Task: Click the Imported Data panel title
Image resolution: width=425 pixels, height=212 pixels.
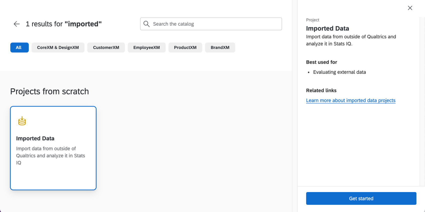Action: click(x=327, y=28)
